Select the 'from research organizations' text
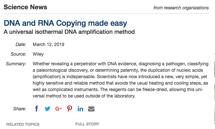This screenshot has width=215, height=129. 181,8
